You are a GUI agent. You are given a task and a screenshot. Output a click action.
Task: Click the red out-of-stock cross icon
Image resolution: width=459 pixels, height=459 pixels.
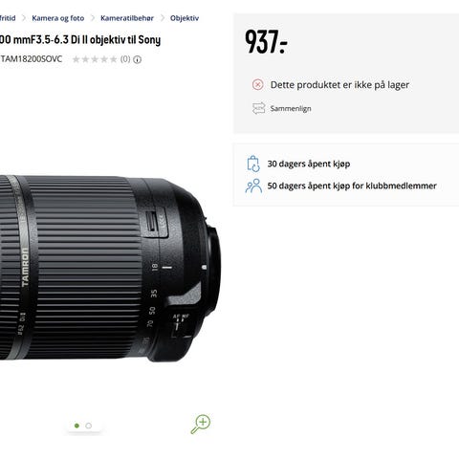point(257,85)
